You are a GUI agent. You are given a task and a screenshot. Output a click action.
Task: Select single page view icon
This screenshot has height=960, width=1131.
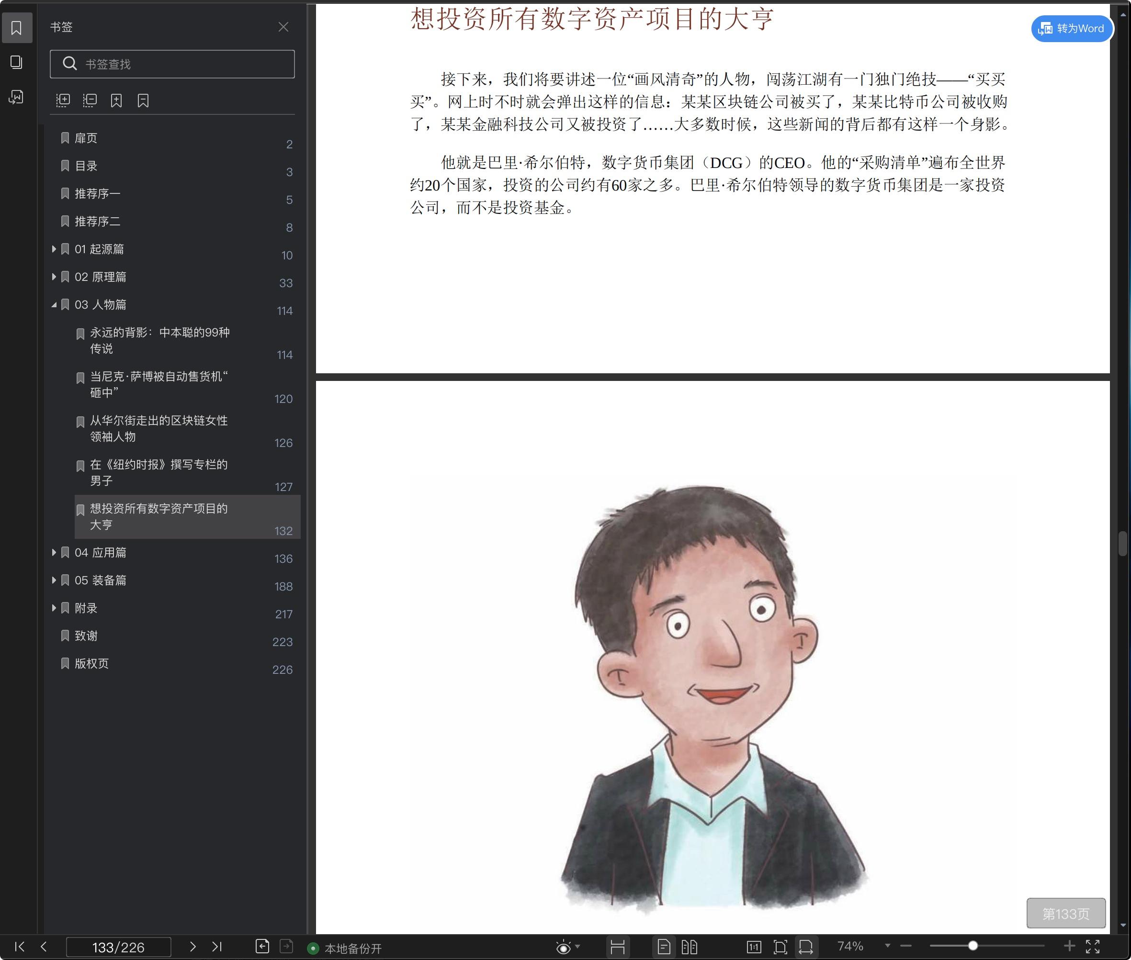pos(664,947)
